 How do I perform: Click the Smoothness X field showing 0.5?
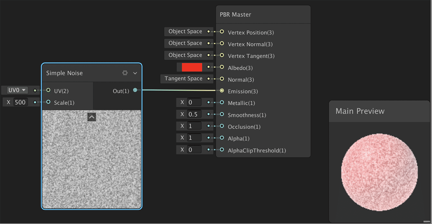(x=194, y=115)
